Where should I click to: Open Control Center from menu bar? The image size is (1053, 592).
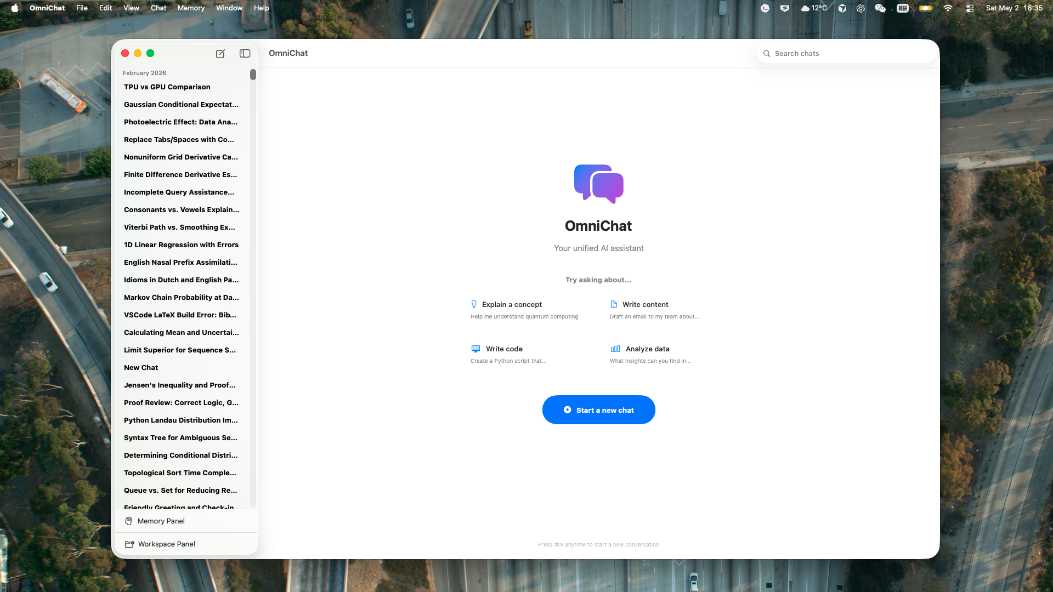pos(970,8)
